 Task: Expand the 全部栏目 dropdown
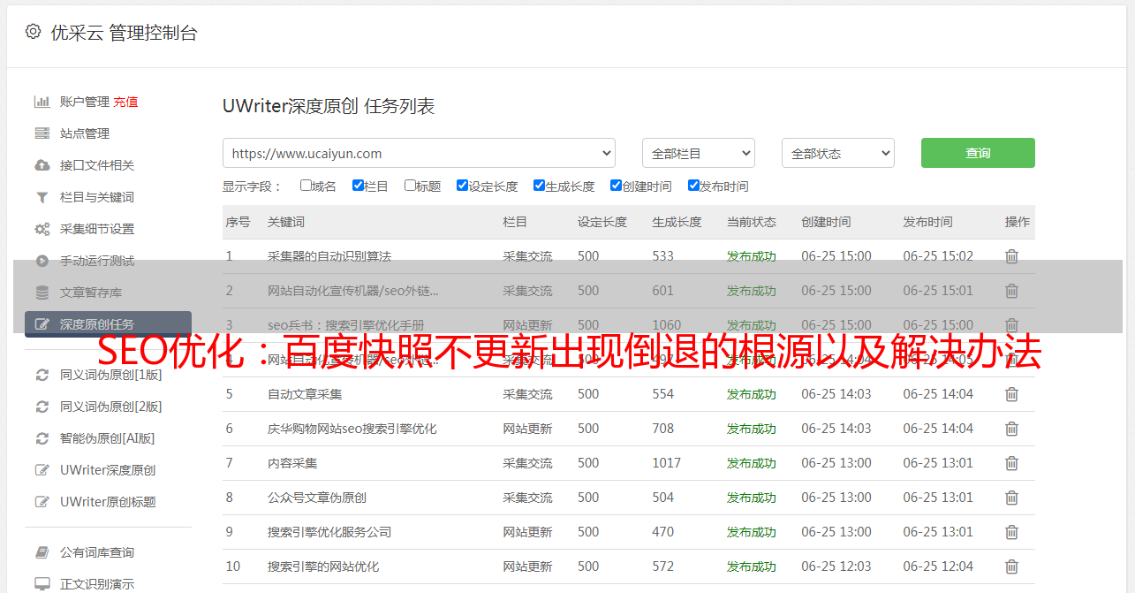tap(698, 153)
